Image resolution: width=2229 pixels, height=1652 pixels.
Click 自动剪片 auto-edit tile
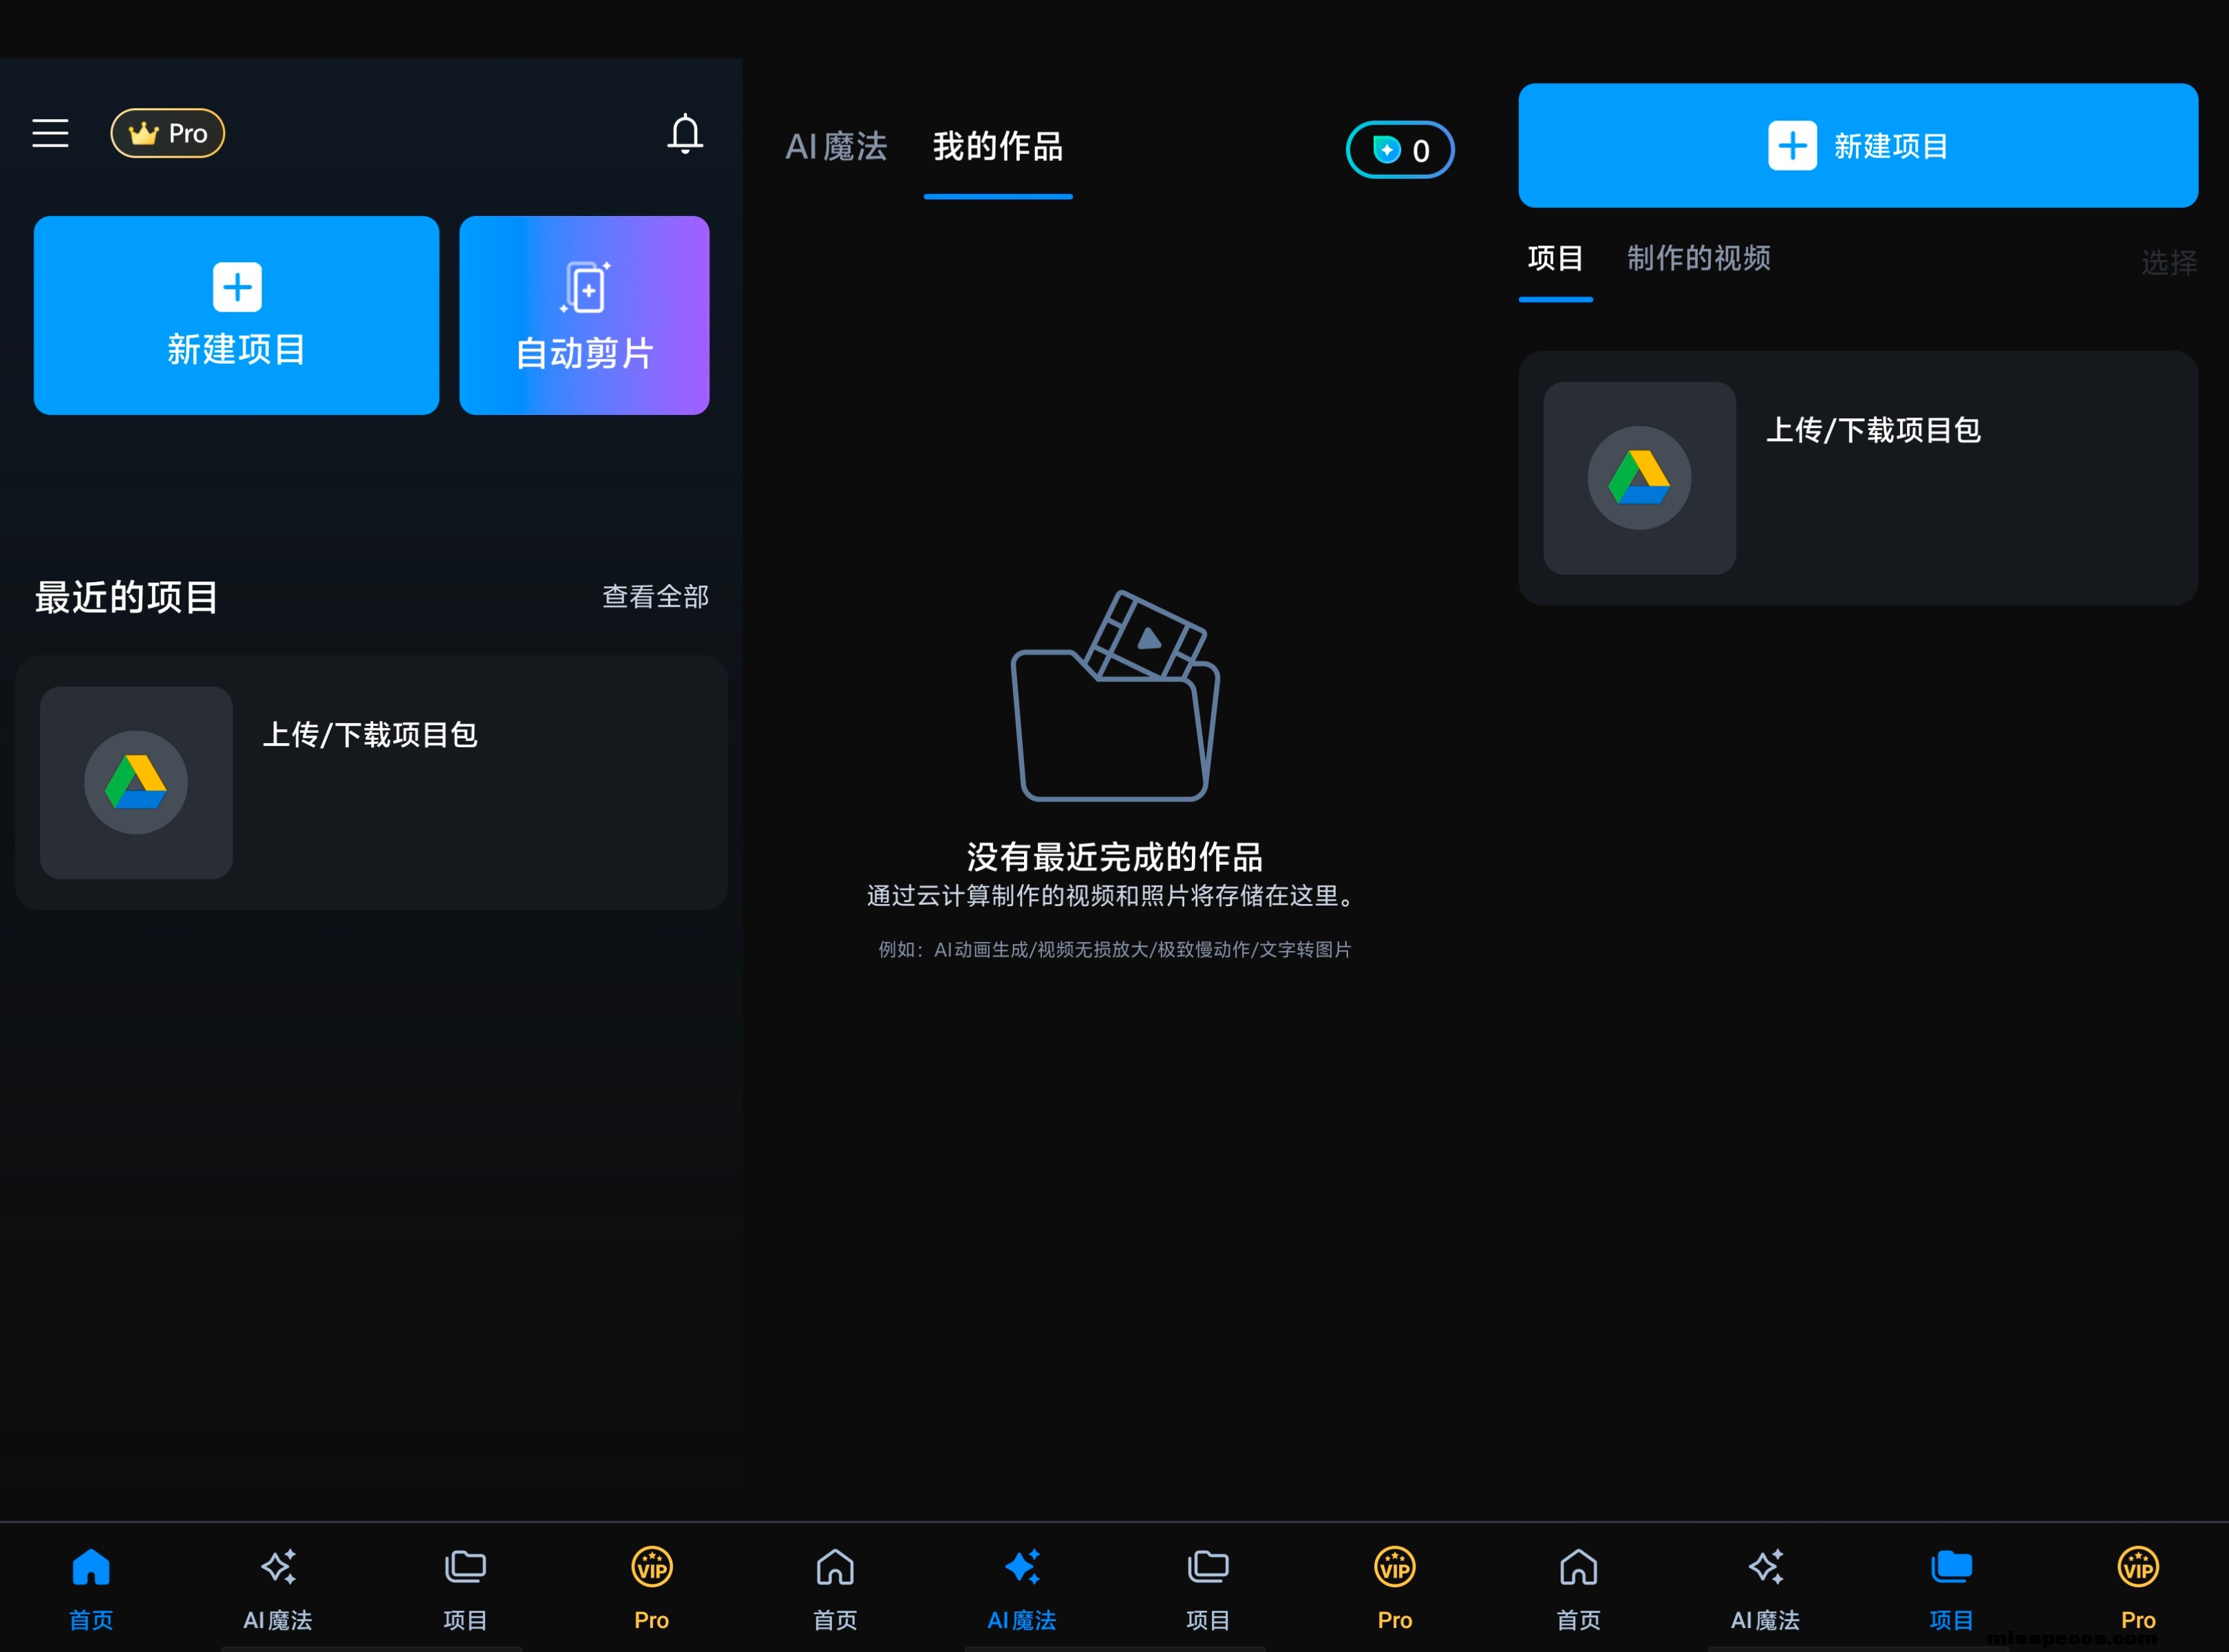[584, 315]
